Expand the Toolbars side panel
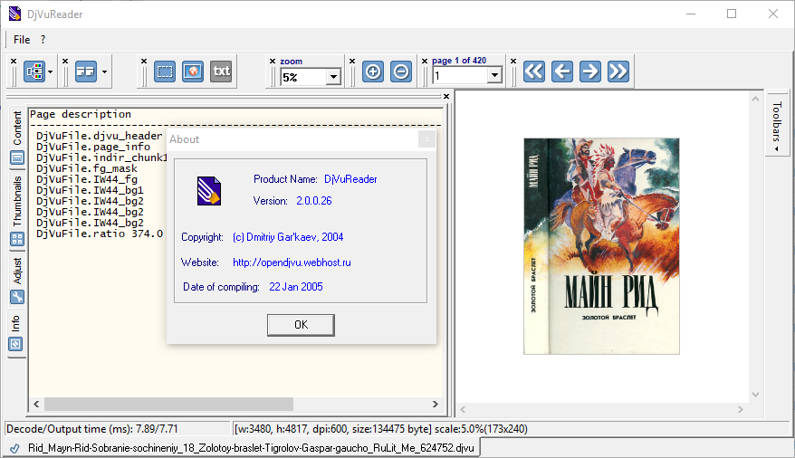 point(777,126)
